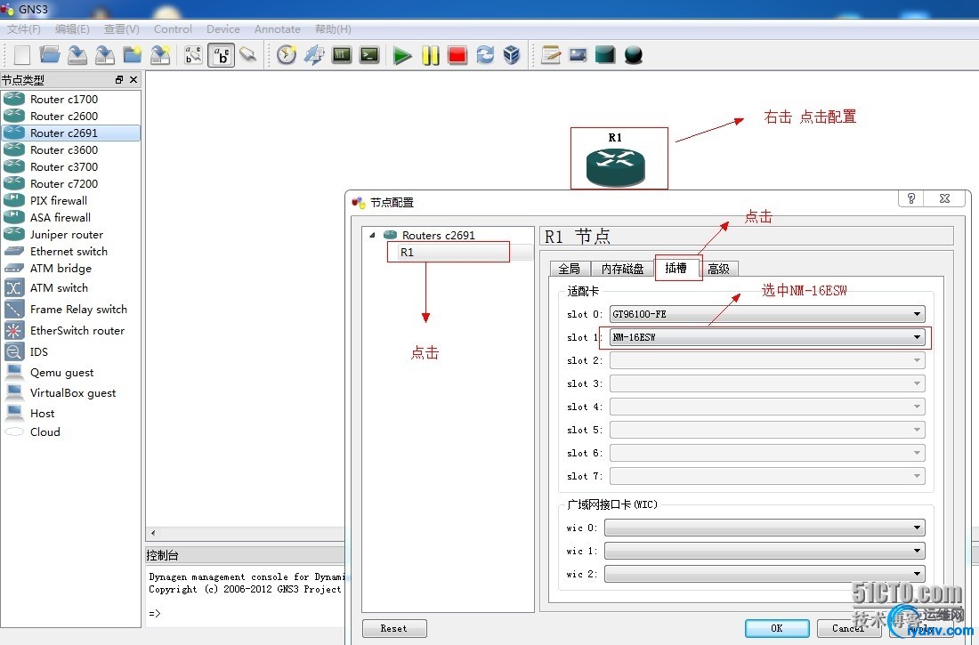Select R1 in the node tree

pyautogui.click(x=408, y=252)
